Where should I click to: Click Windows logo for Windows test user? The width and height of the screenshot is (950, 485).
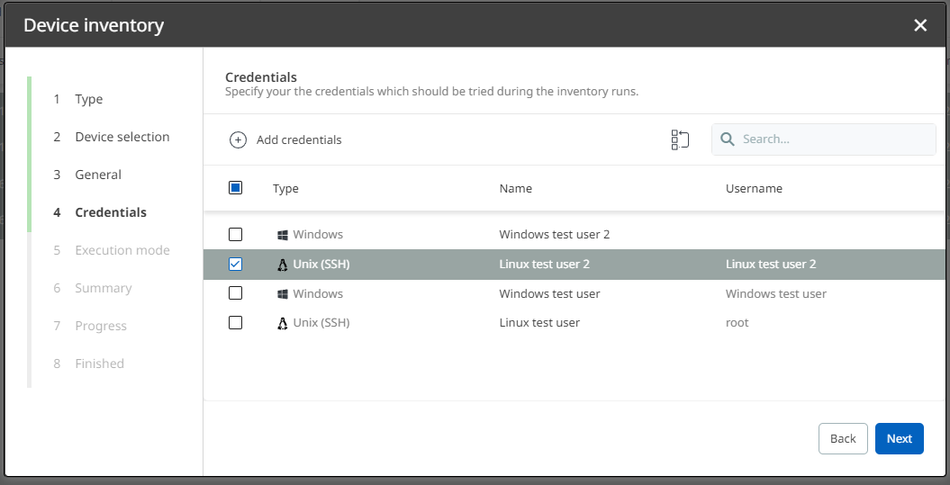283,294
